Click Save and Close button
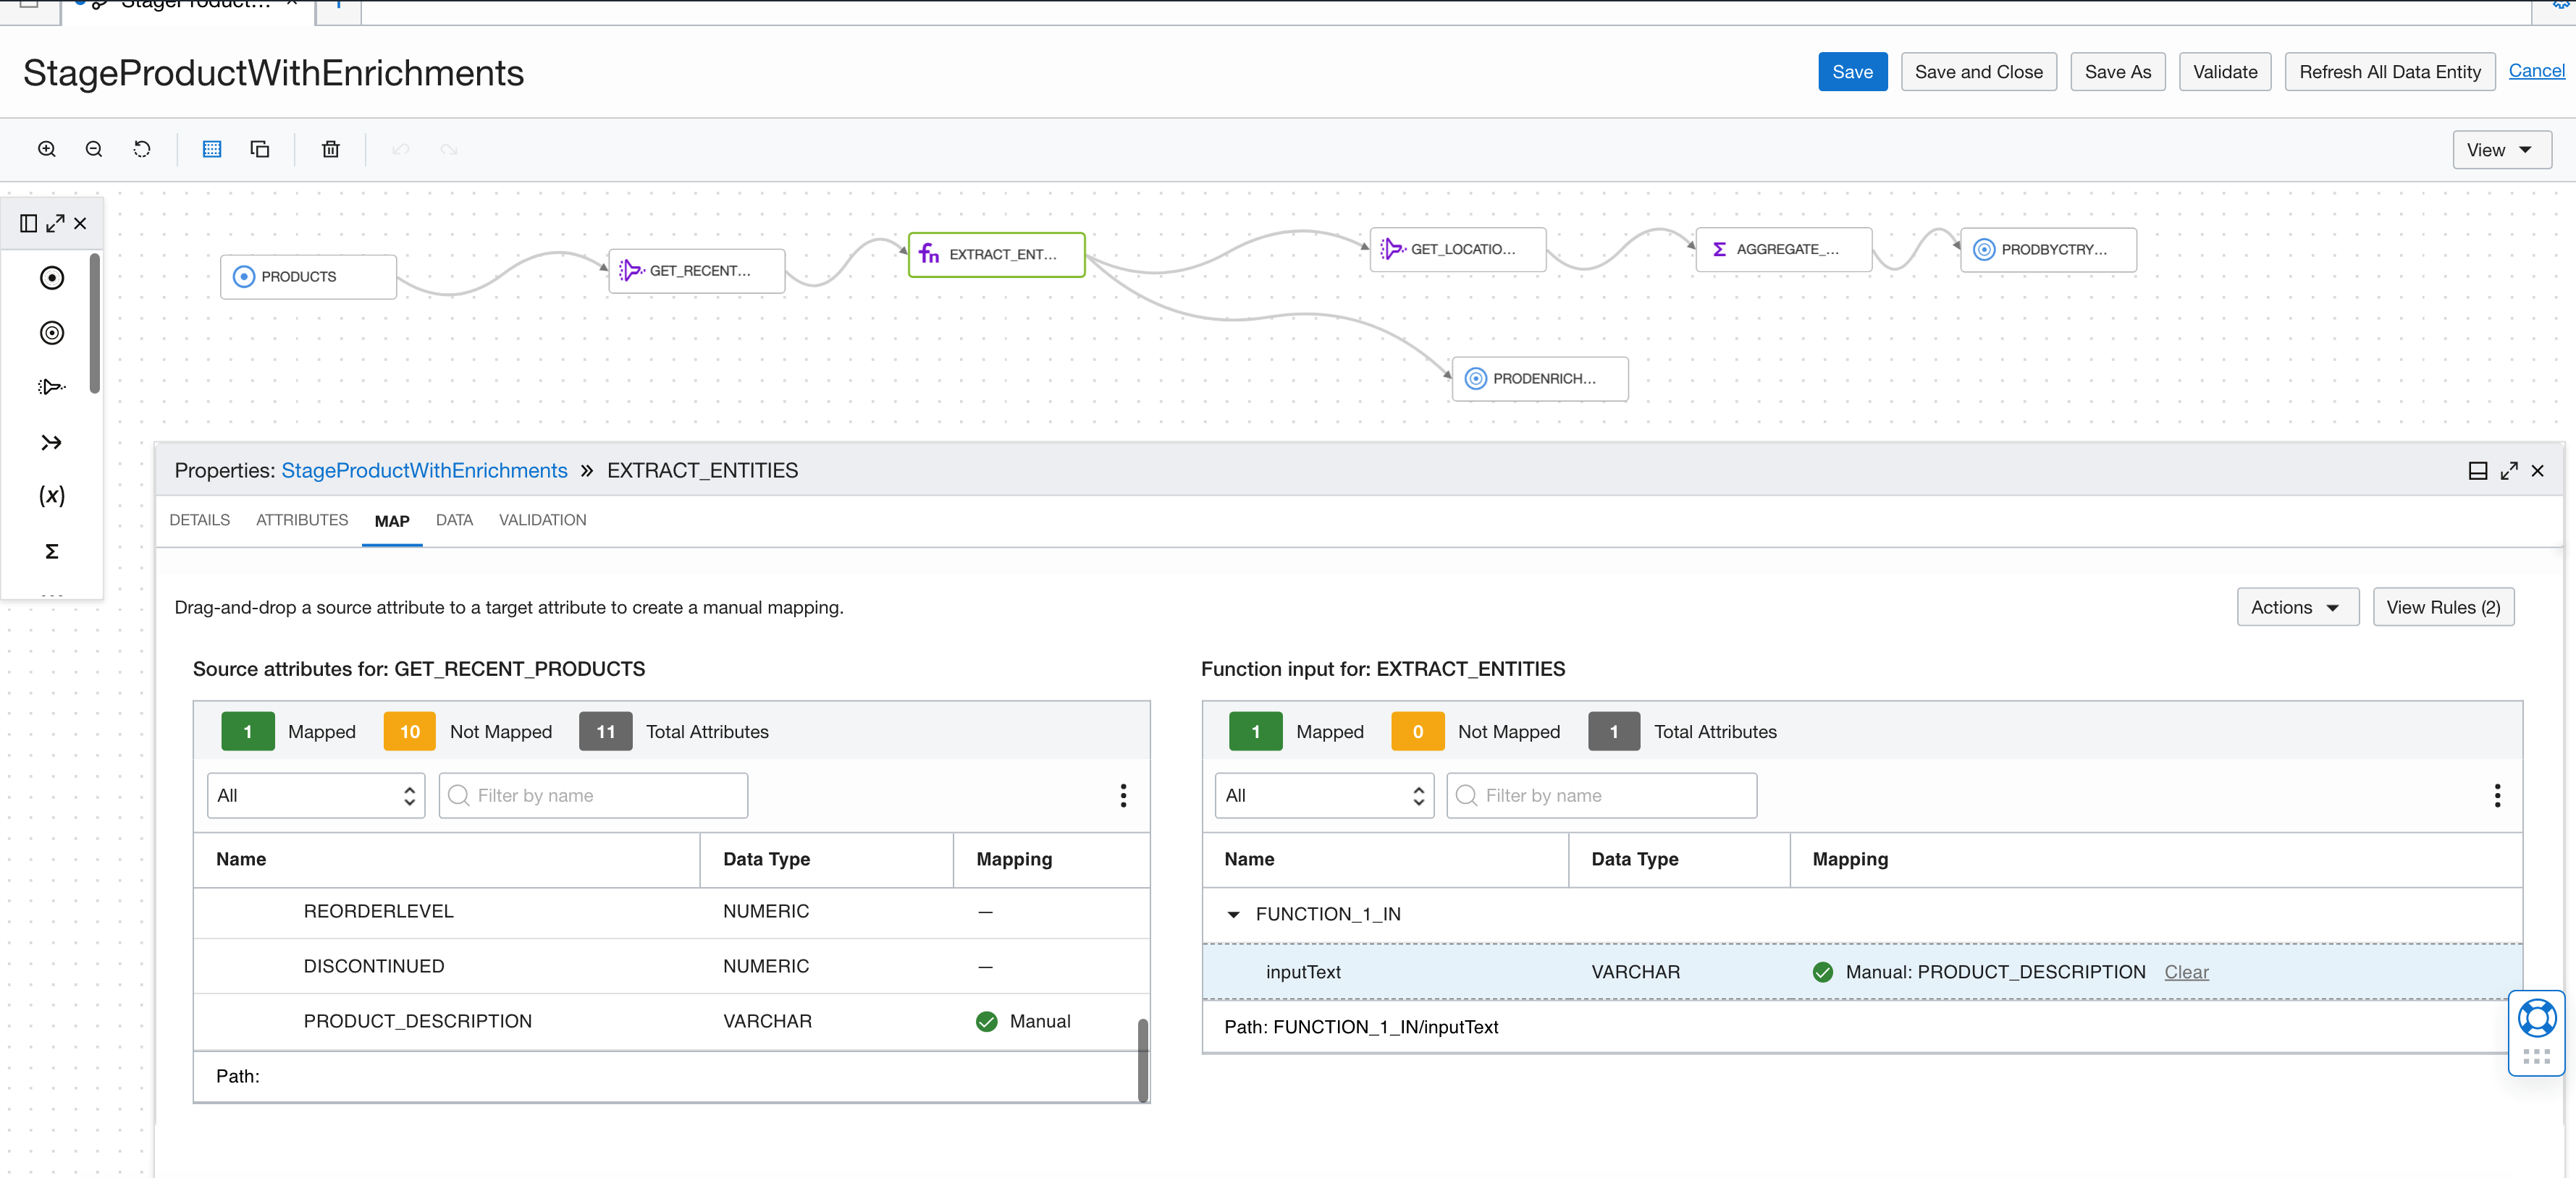 (1978, 71)
